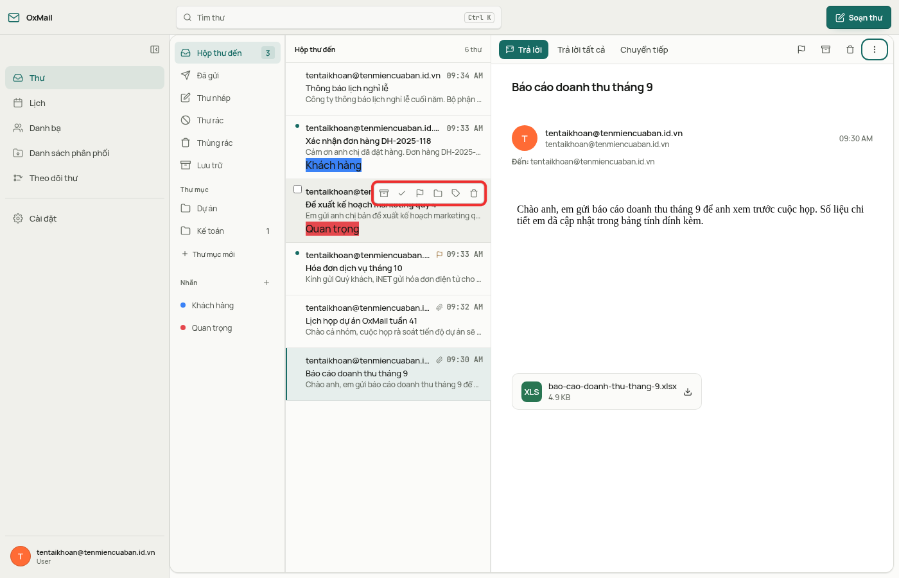Screen dimensions: 899x578
Task: Click Chuyển tiếp forward button
Action: point(644,49)
